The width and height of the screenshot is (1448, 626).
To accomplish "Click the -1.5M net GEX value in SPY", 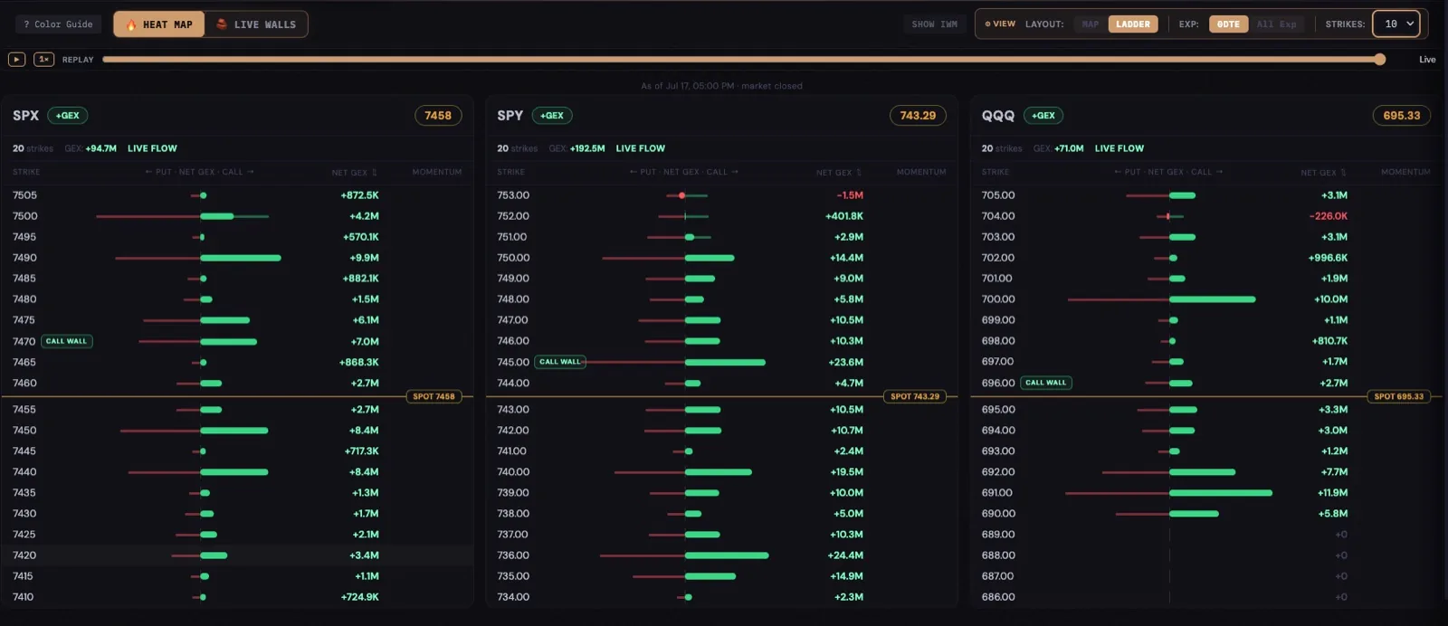I will tap(850, 195).
